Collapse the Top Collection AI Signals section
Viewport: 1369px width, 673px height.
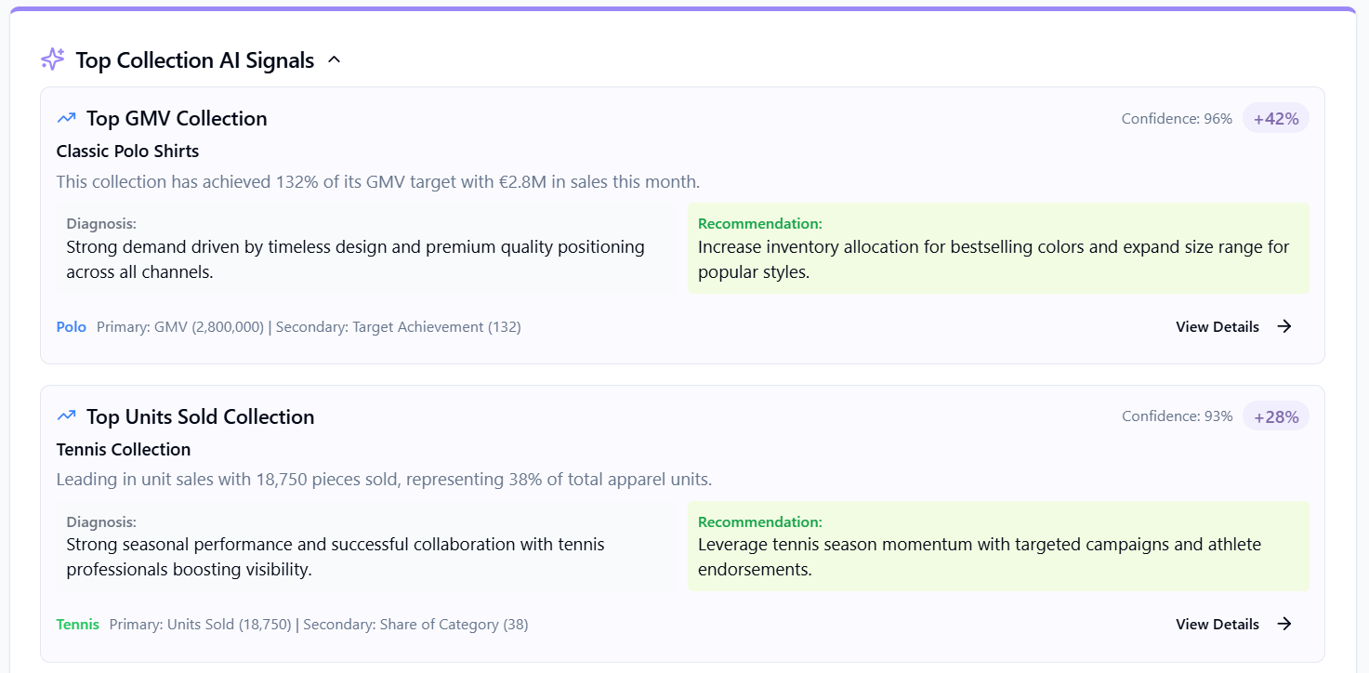[335, 60]
